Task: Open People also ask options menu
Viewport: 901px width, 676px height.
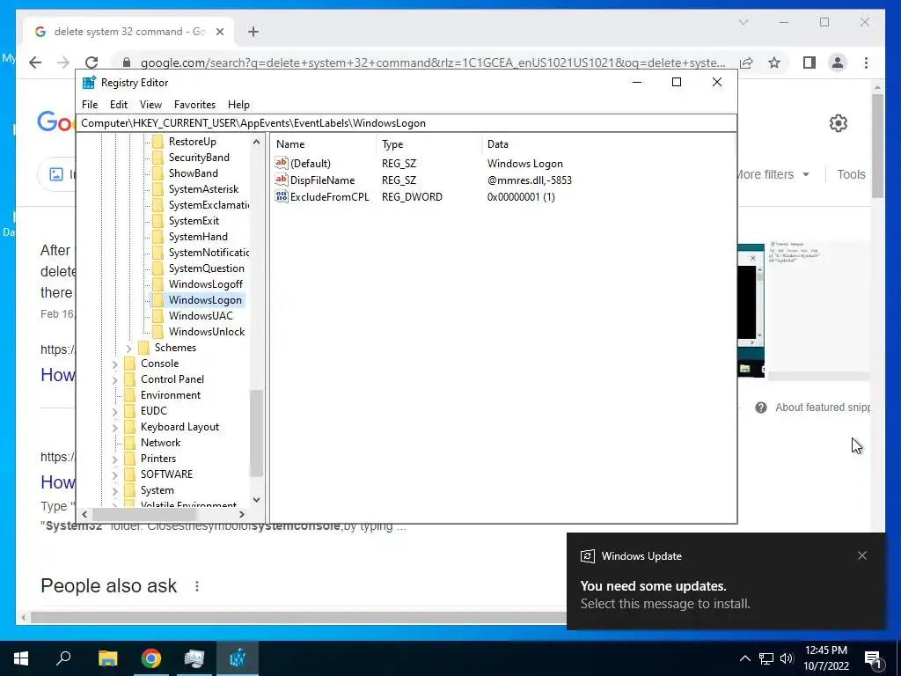Action: click(x=197, y=586)
